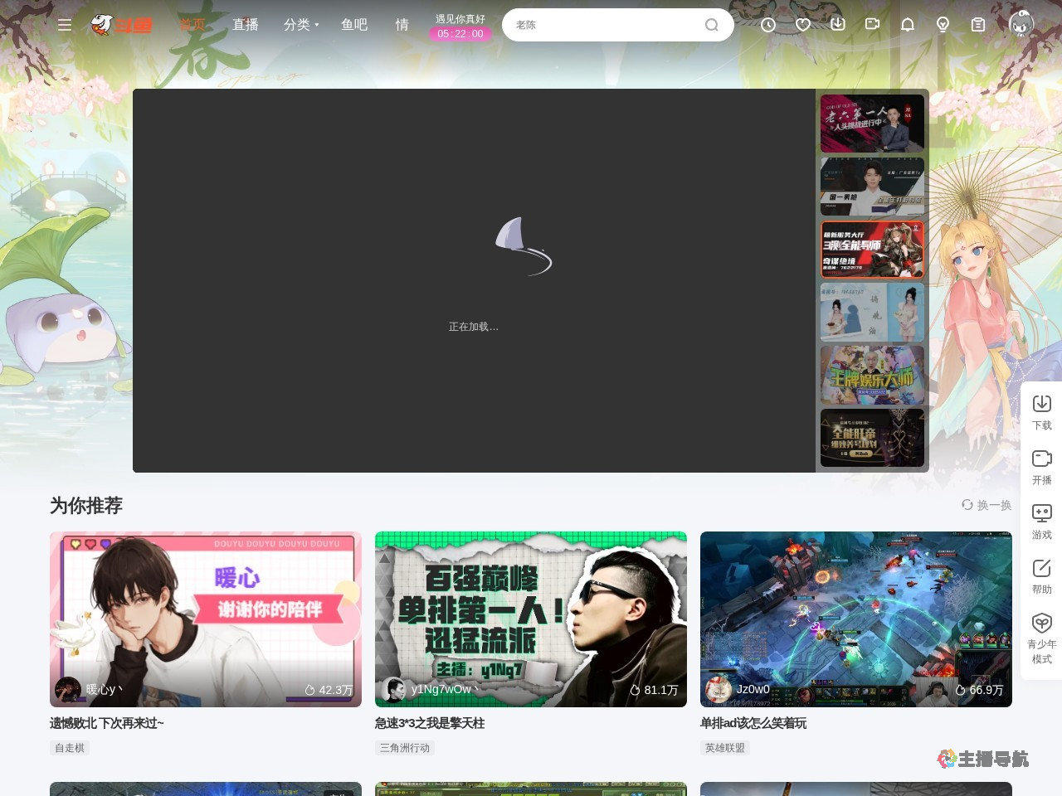Click 换一换 to refresh recommendations

point(986,505)
